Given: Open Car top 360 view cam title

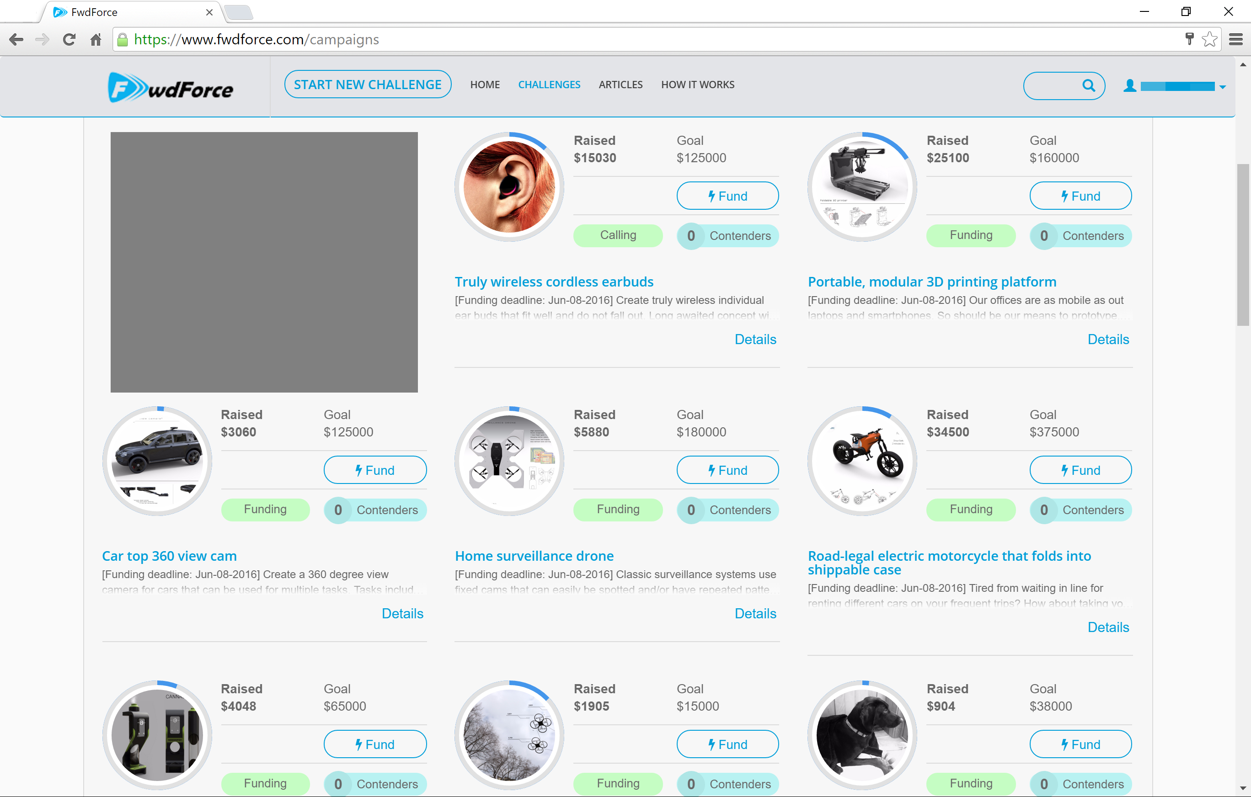Looking at the screenshot, I should pos(169,556).
